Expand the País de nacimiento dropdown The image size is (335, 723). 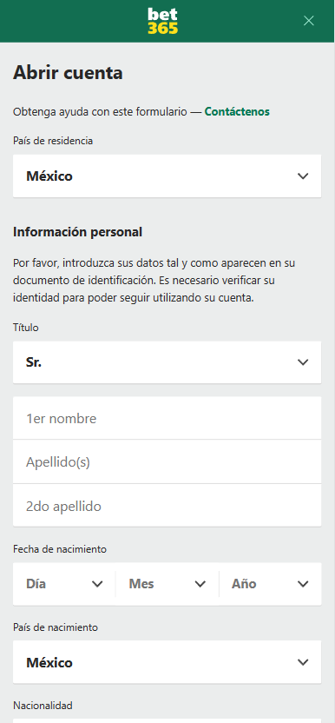point(167,662)
